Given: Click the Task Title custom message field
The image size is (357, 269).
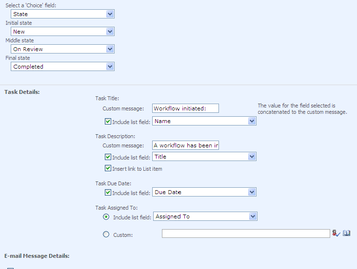Looking at the screenshot, I should [185, 108].
